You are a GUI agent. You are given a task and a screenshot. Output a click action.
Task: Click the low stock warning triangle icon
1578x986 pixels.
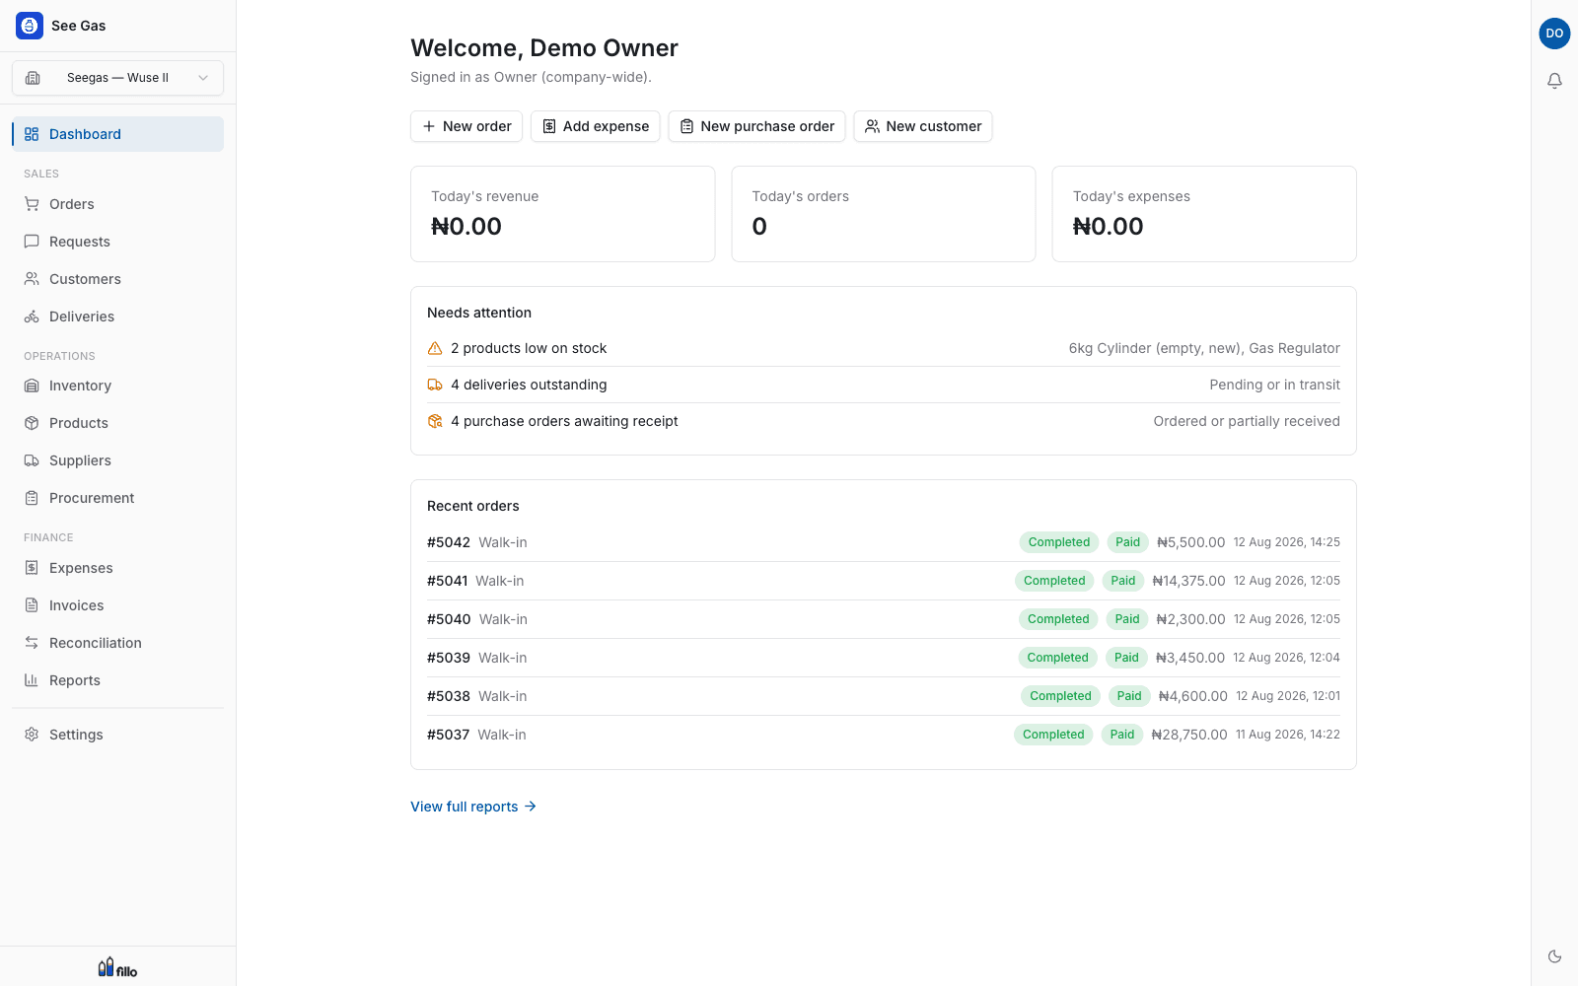[435, 348]
